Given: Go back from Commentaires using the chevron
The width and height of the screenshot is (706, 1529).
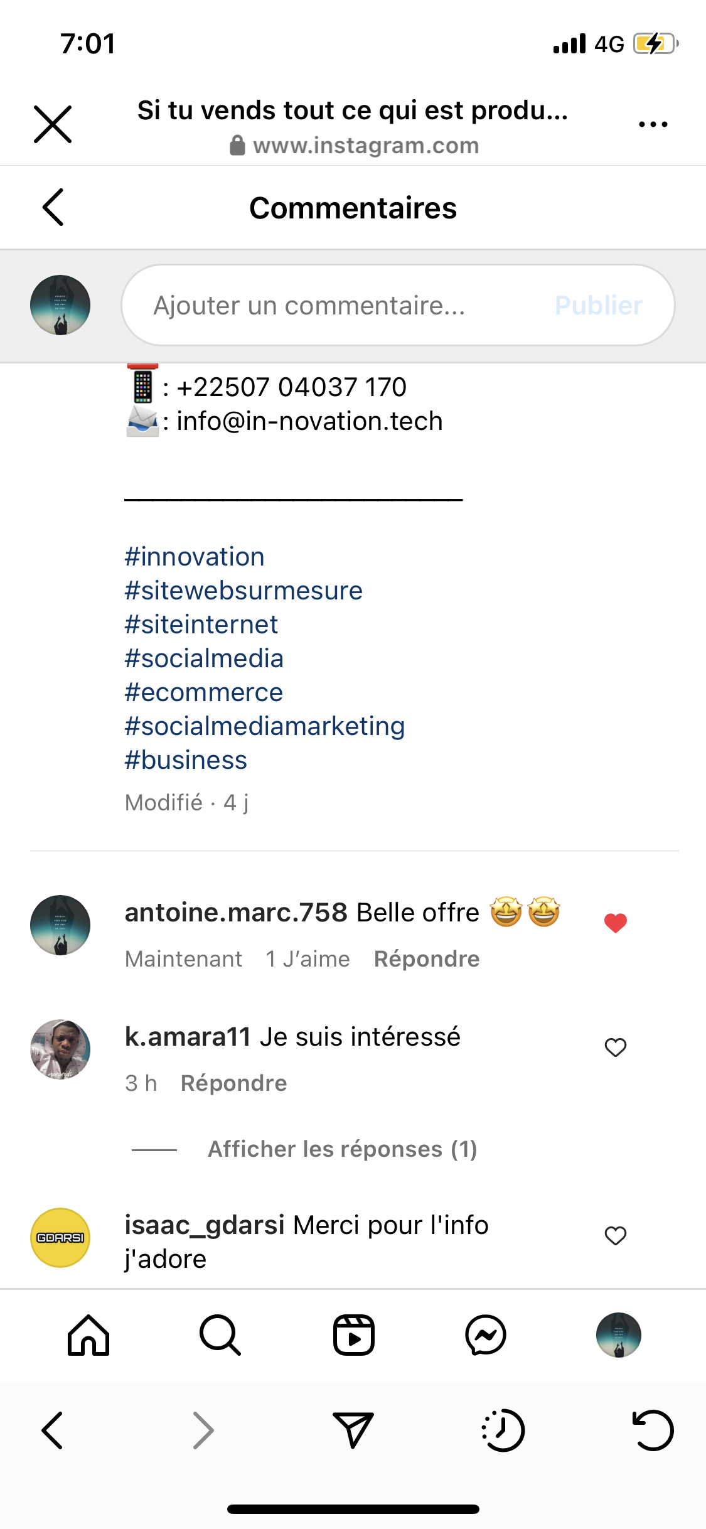Looking at the screenshot, I should tap(53, 207).
